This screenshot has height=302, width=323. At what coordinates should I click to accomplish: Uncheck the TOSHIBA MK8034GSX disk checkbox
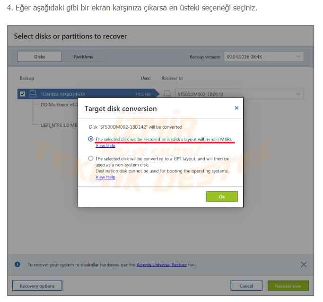coord(22,94)
